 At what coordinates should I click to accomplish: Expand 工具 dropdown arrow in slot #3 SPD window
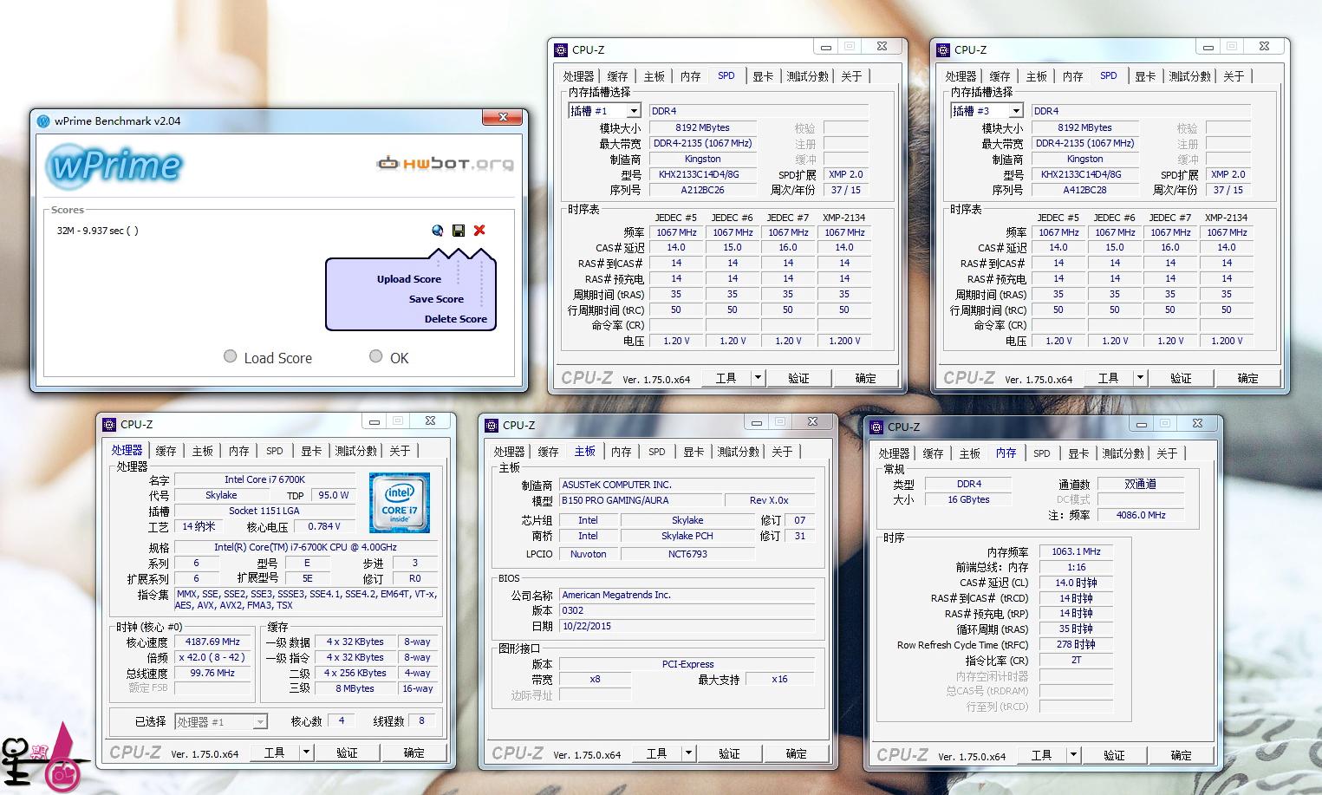click(1140, 378)
